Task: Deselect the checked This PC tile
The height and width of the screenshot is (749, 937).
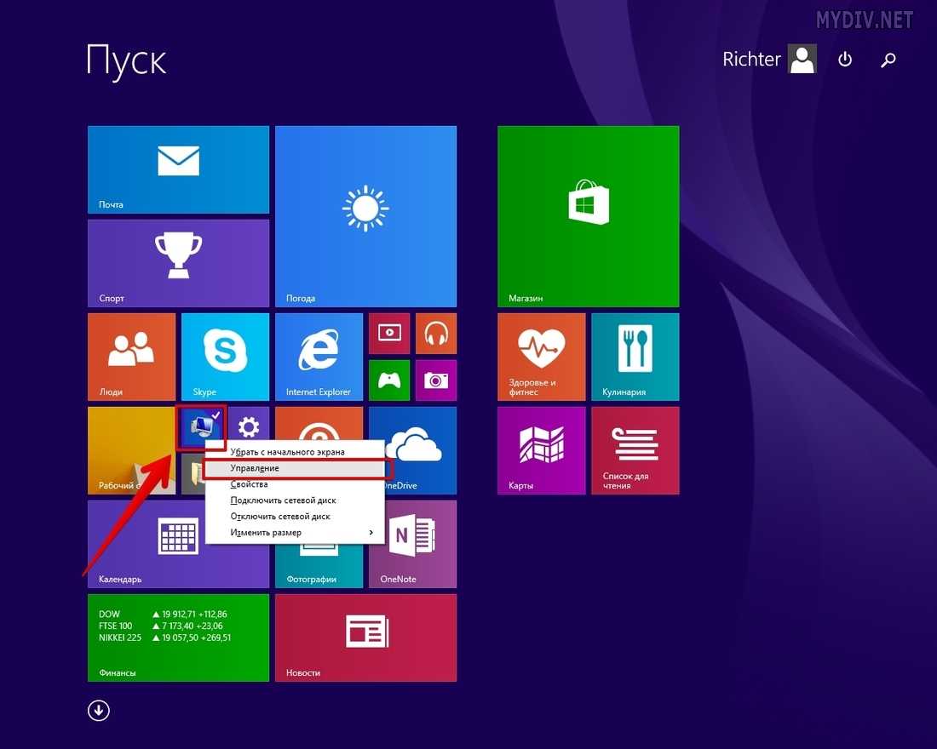Action: point(202,427)
